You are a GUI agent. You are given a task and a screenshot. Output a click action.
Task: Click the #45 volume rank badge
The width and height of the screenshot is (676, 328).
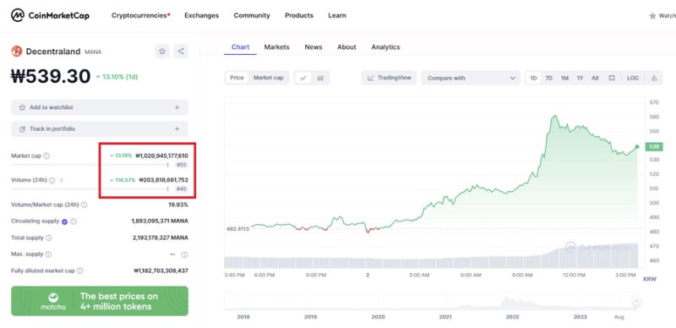(x=182, y=189)
